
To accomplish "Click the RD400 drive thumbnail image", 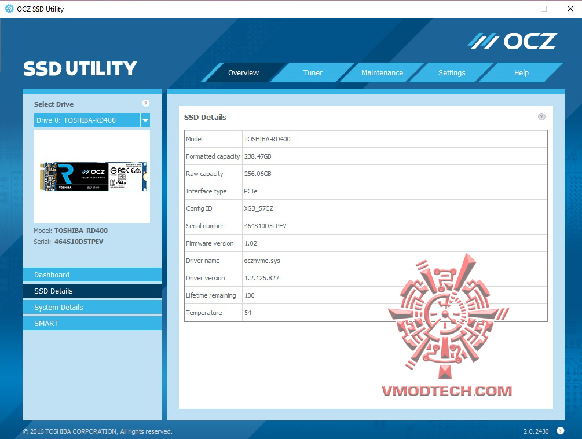I will pos(91,175).
